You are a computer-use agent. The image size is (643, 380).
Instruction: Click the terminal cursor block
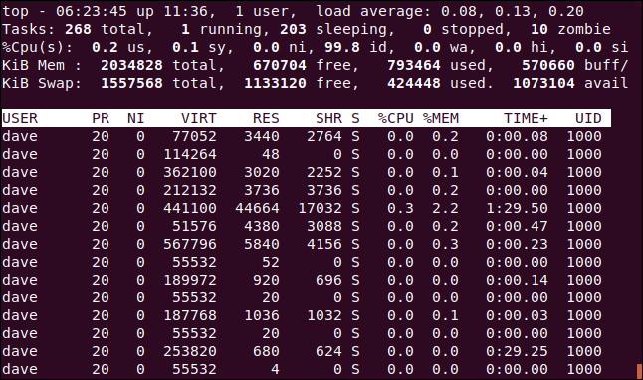(x=639, y=371)
